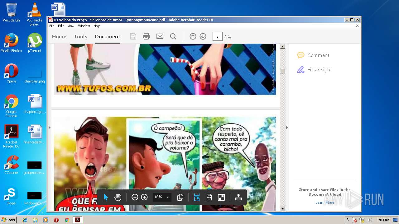399x224 pixels.
Task: Print the document with printer icon
Action: 146,36
